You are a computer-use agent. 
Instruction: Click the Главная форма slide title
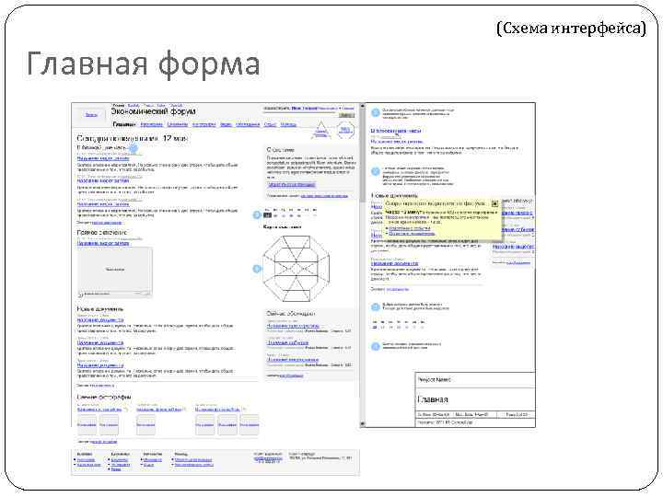coord(144,64)
